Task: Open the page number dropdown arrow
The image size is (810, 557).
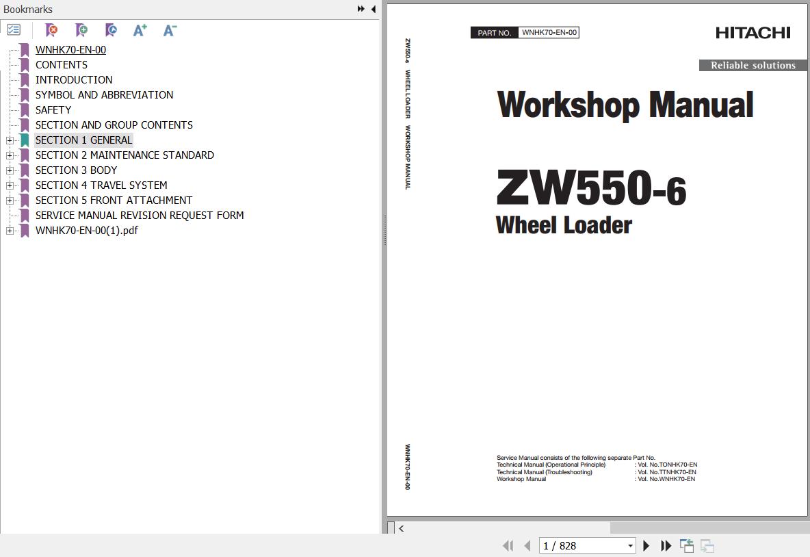Action: coord(630,545)
